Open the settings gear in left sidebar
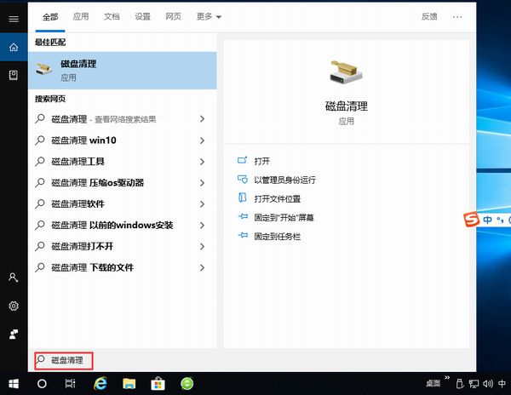This screenshot has height=395, width=511. tap(14, 306)
